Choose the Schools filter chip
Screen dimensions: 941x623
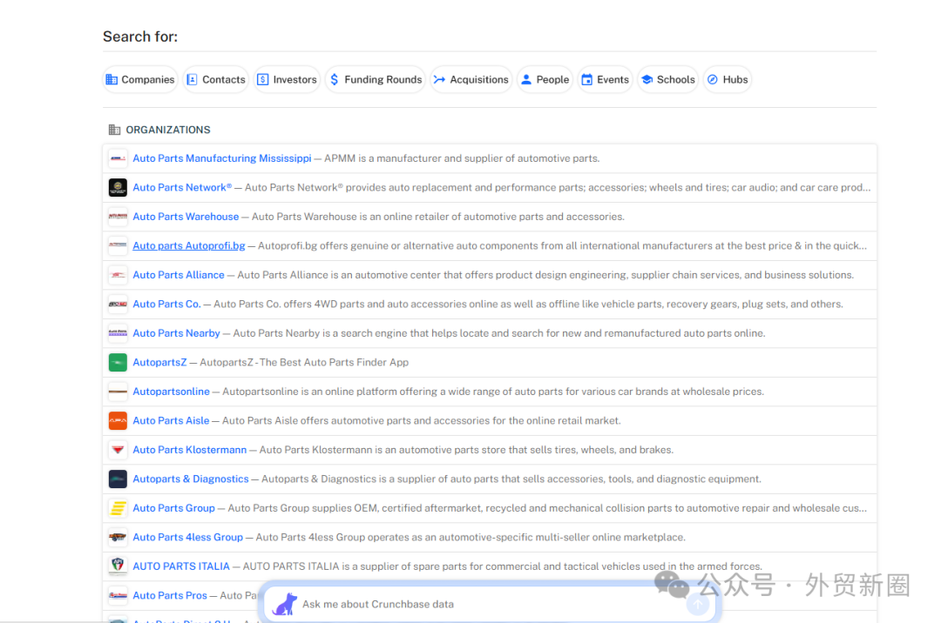point(668,80)
